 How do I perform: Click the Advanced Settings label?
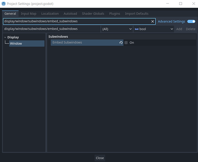tap(171, 21)
